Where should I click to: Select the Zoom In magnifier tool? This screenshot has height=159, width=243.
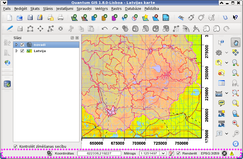pos(235,63)
